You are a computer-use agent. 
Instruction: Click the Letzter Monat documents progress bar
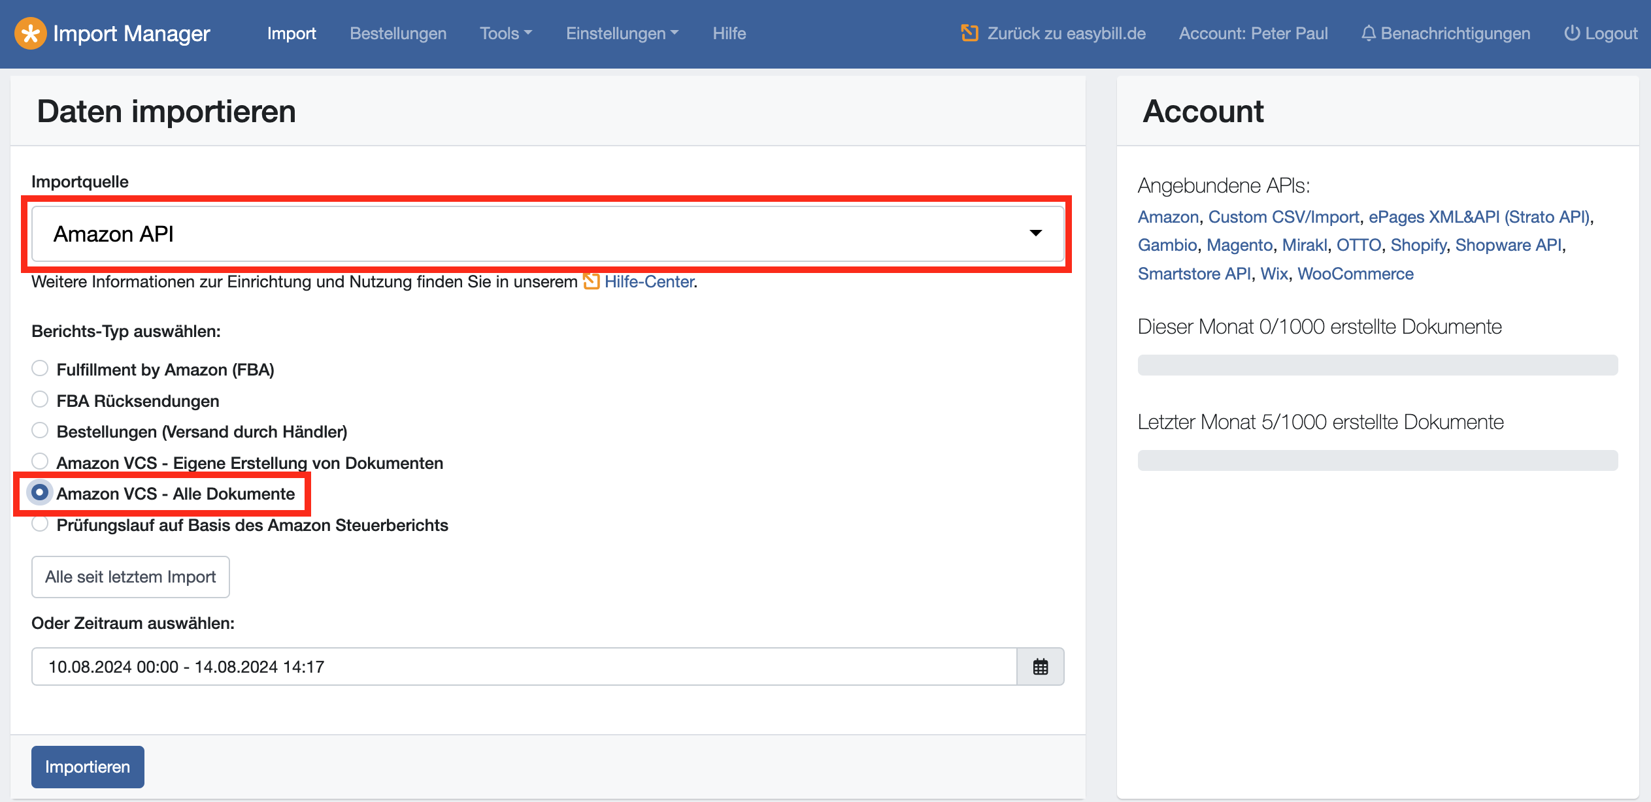point(1378,460)
